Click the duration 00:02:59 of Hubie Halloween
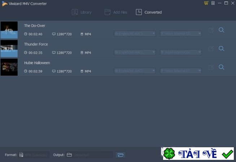 click(35, 71)
